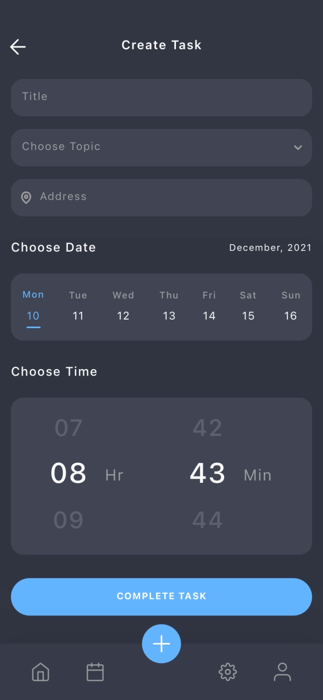Screen dimensions: 323x700
Task: Expand the Choose Topic dropdown
Action: pos(161,147)
